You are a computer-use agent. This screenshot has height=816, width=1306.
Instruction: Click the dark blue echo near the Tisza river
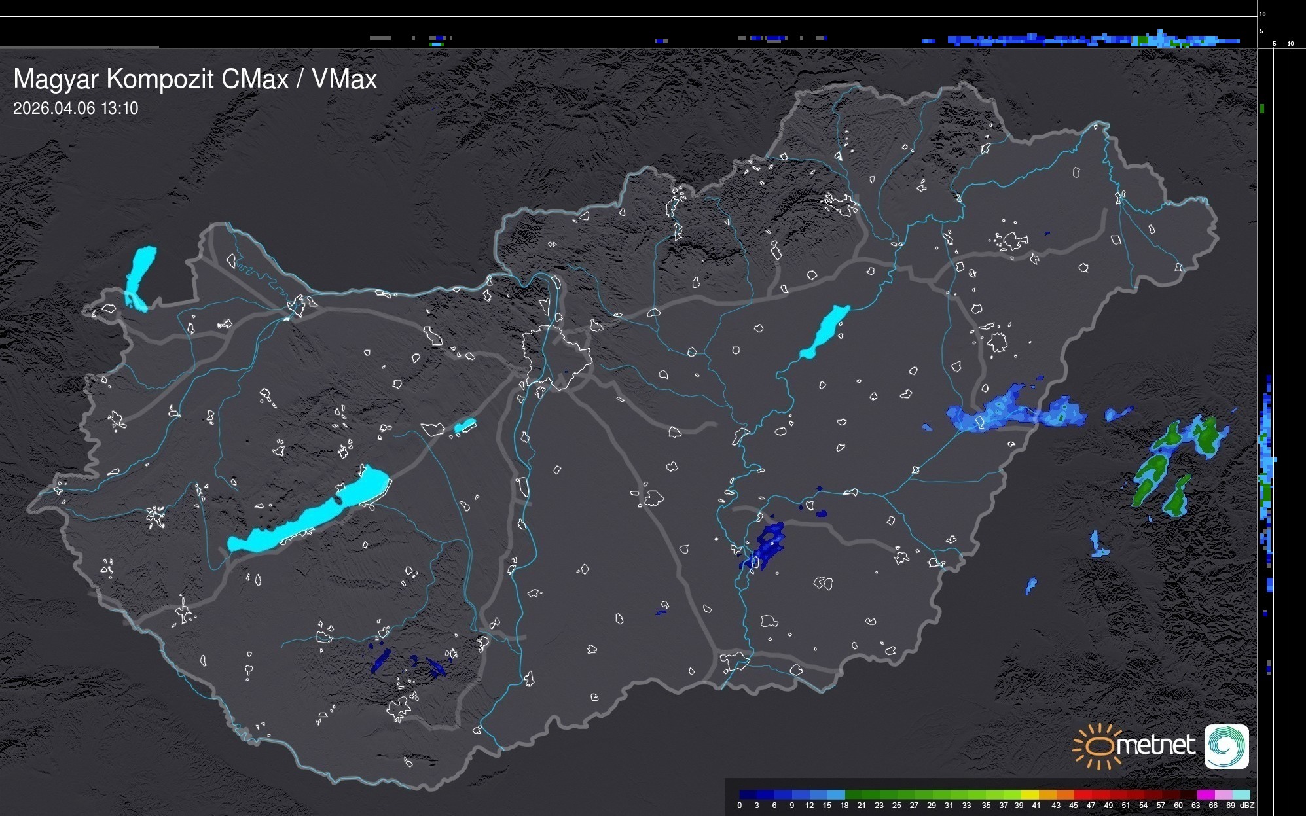coord(766,546)
